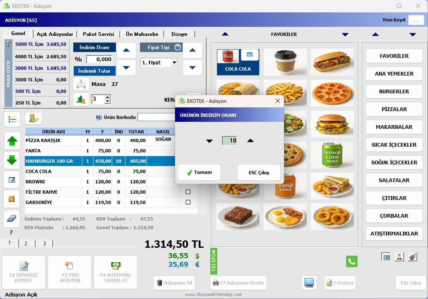Select the Dizayn tab
The width and height of the screenshot is (428, 299).
pos(179,34)
